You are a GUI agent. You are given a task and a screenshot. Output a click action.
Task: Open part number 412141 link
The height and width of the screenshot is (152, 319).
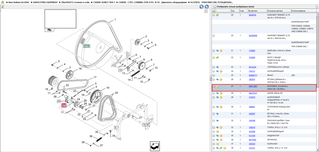[252, 148]
